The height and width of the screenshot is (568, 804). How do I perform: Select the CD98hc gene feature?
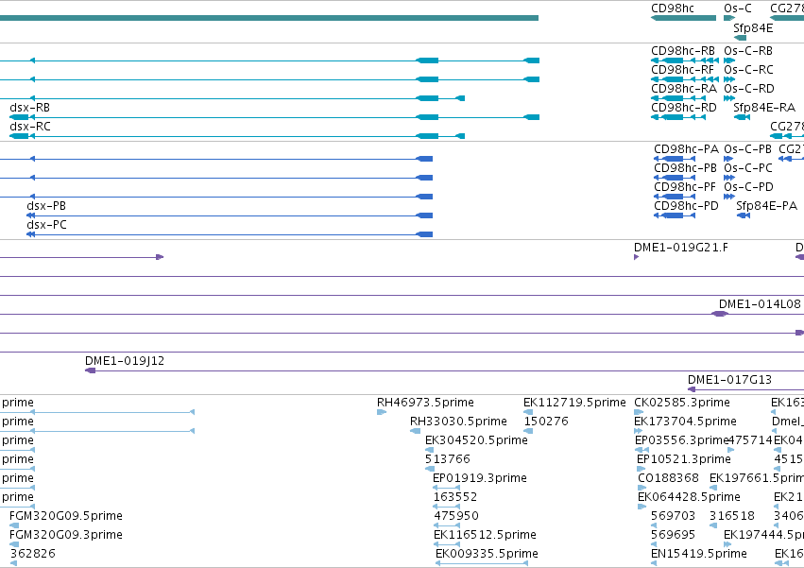683,18
